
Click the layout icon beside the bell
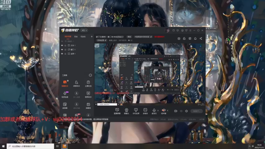[190, 38]
